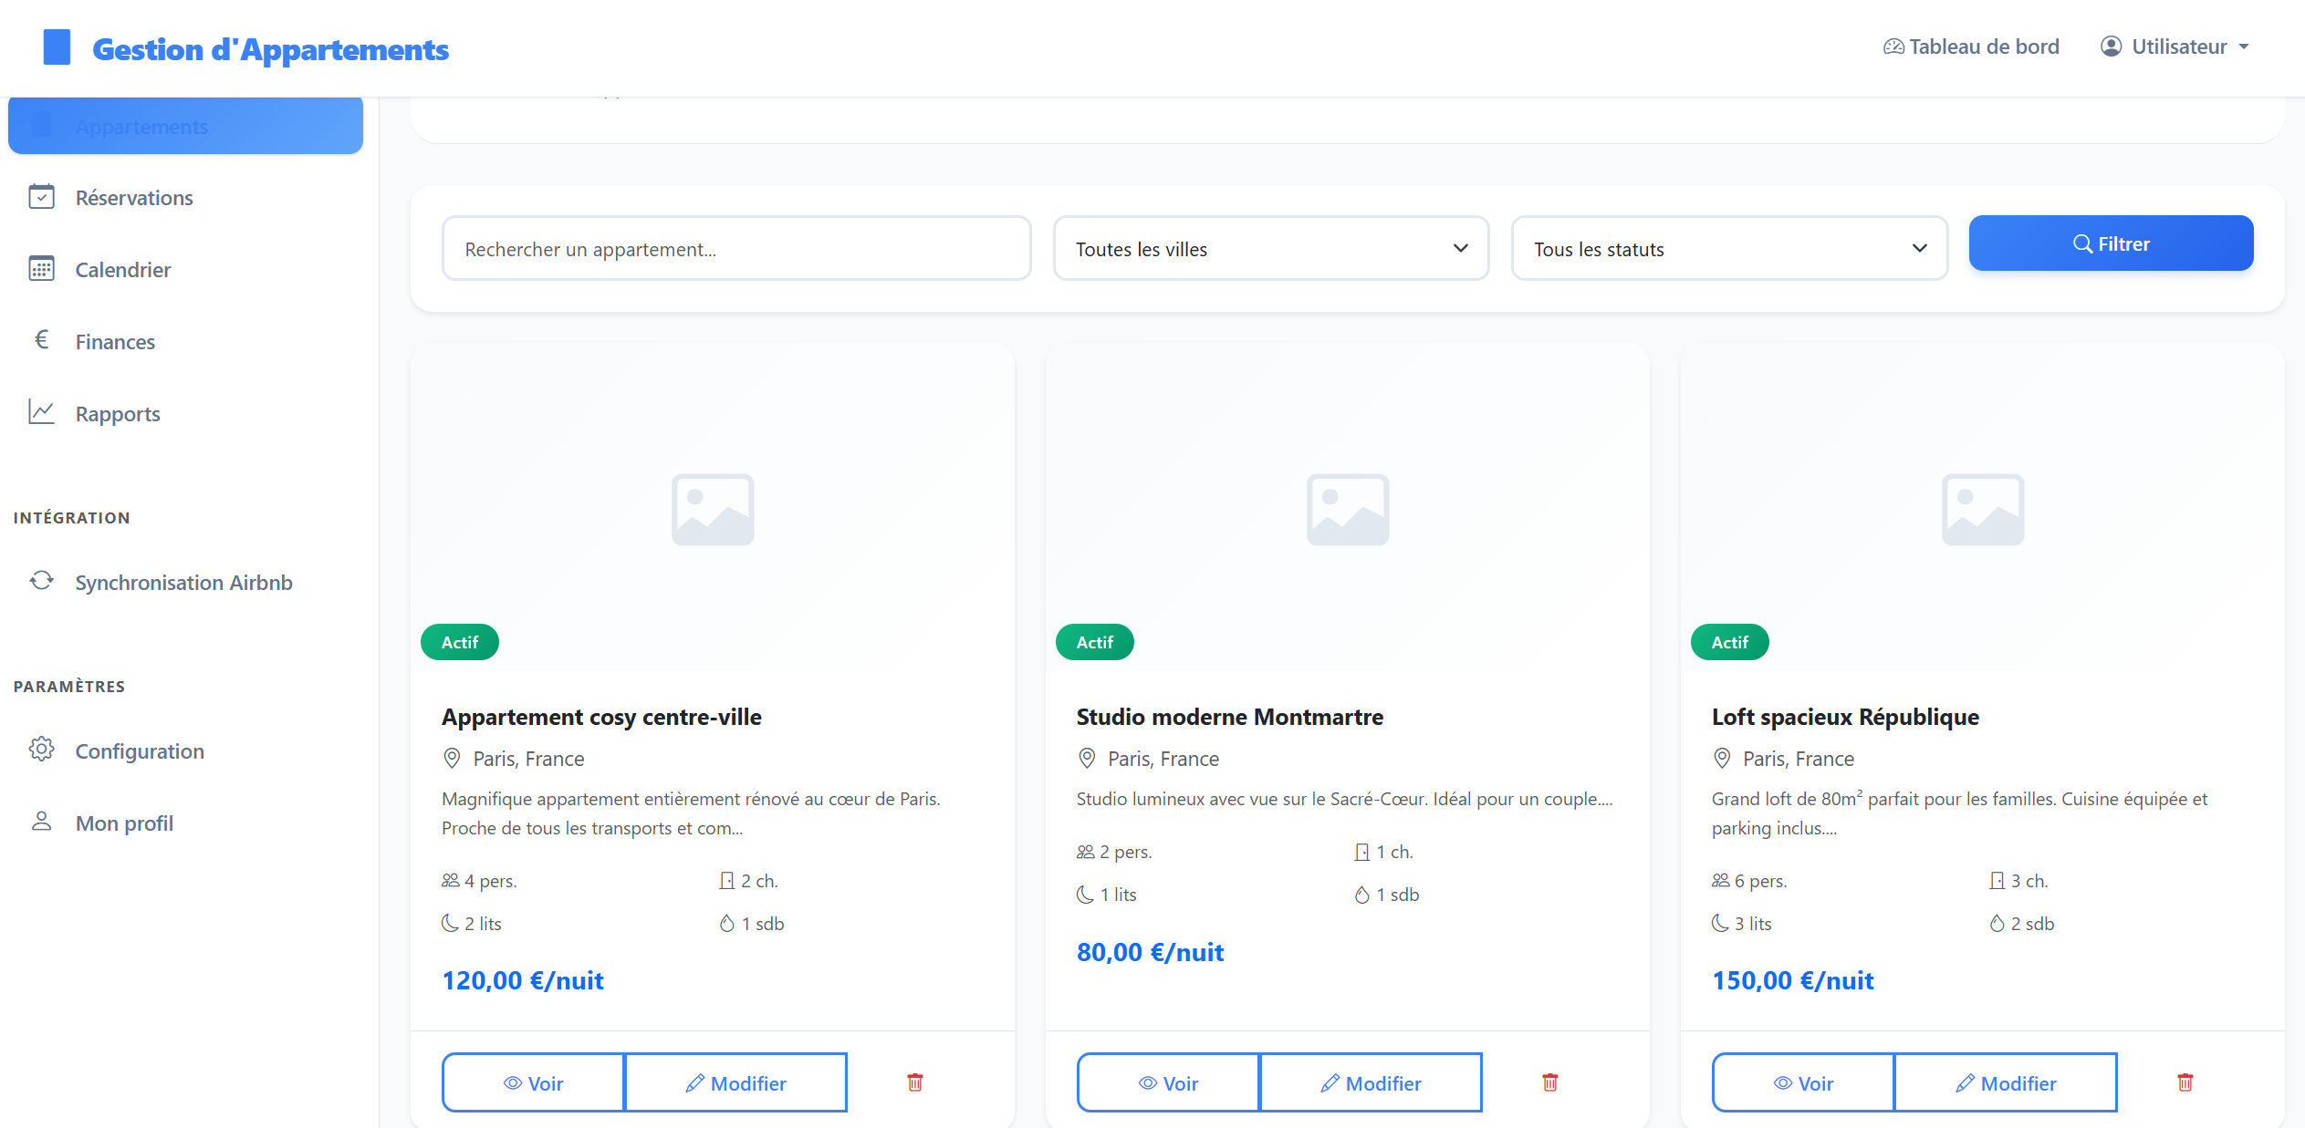Image resolution: width=2305 pixels, height=1128 pixels.
Task: Expand the Toutes les villes dropdown
Action: (x=1270, y=248)
